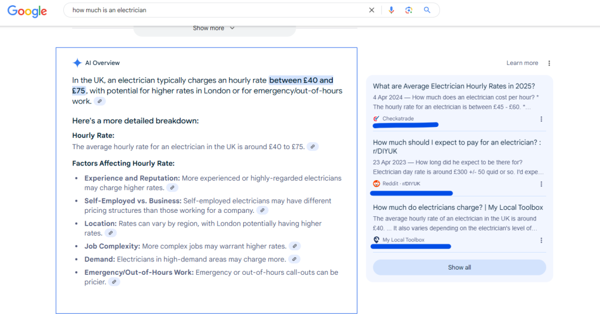Click Show all sources button

(x=459, y=267)
